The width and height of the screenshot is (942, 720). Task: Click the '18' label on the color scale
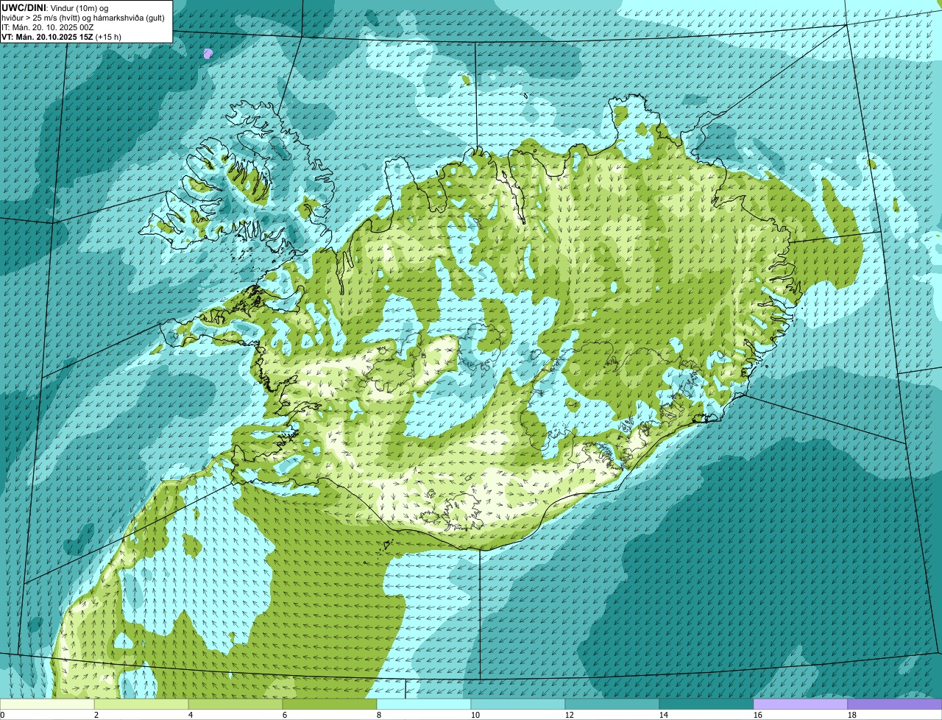[x=852, y=715]
